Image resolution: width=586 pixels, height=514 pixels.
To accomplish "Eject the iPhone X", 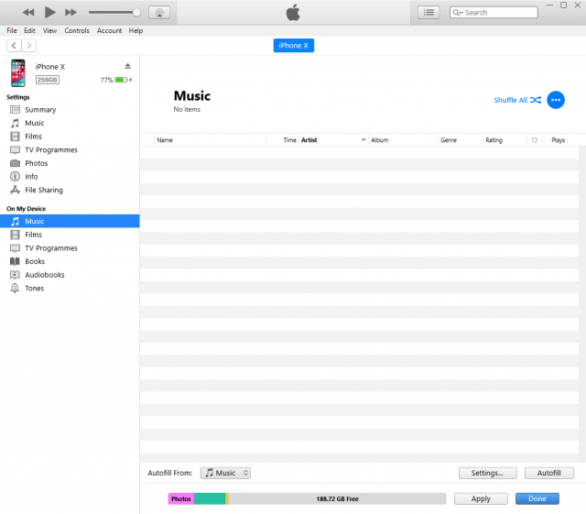I will tap(128, 66).
